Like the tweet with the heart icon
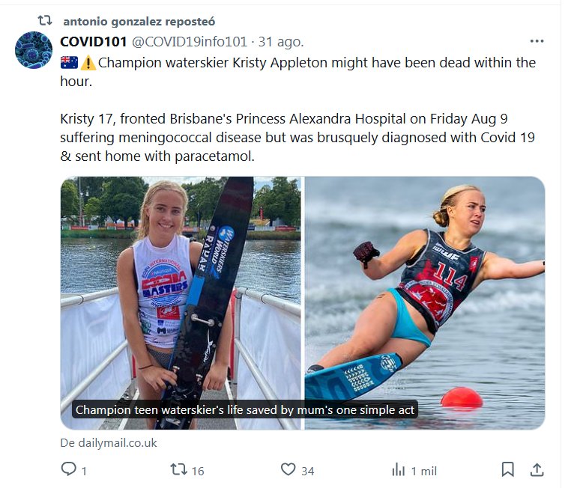 click(x=288, y=469)
